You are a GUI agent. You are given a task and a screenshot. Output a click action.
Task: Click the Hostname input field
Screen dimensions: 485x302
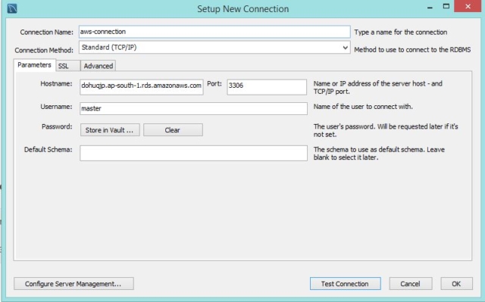tap(142, 87)
